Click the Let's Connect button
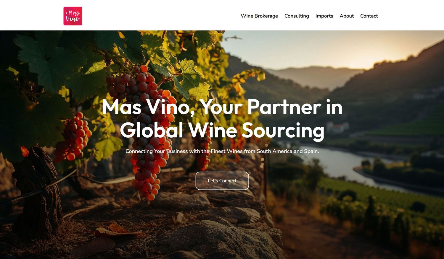Viewport: 444px width, 259px height. [x=222, y=180]
